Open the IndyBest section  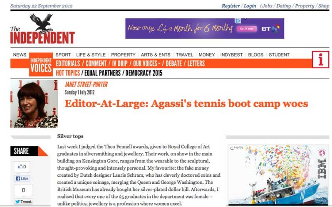(x=231, y=55)
